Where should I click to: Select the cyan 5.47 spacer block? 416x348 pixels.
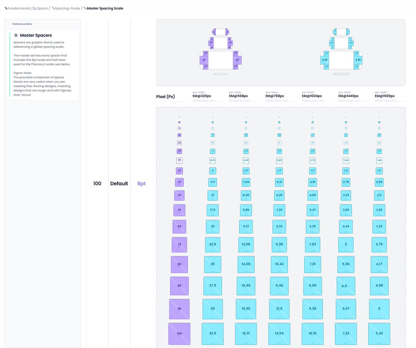coord(312,210)
